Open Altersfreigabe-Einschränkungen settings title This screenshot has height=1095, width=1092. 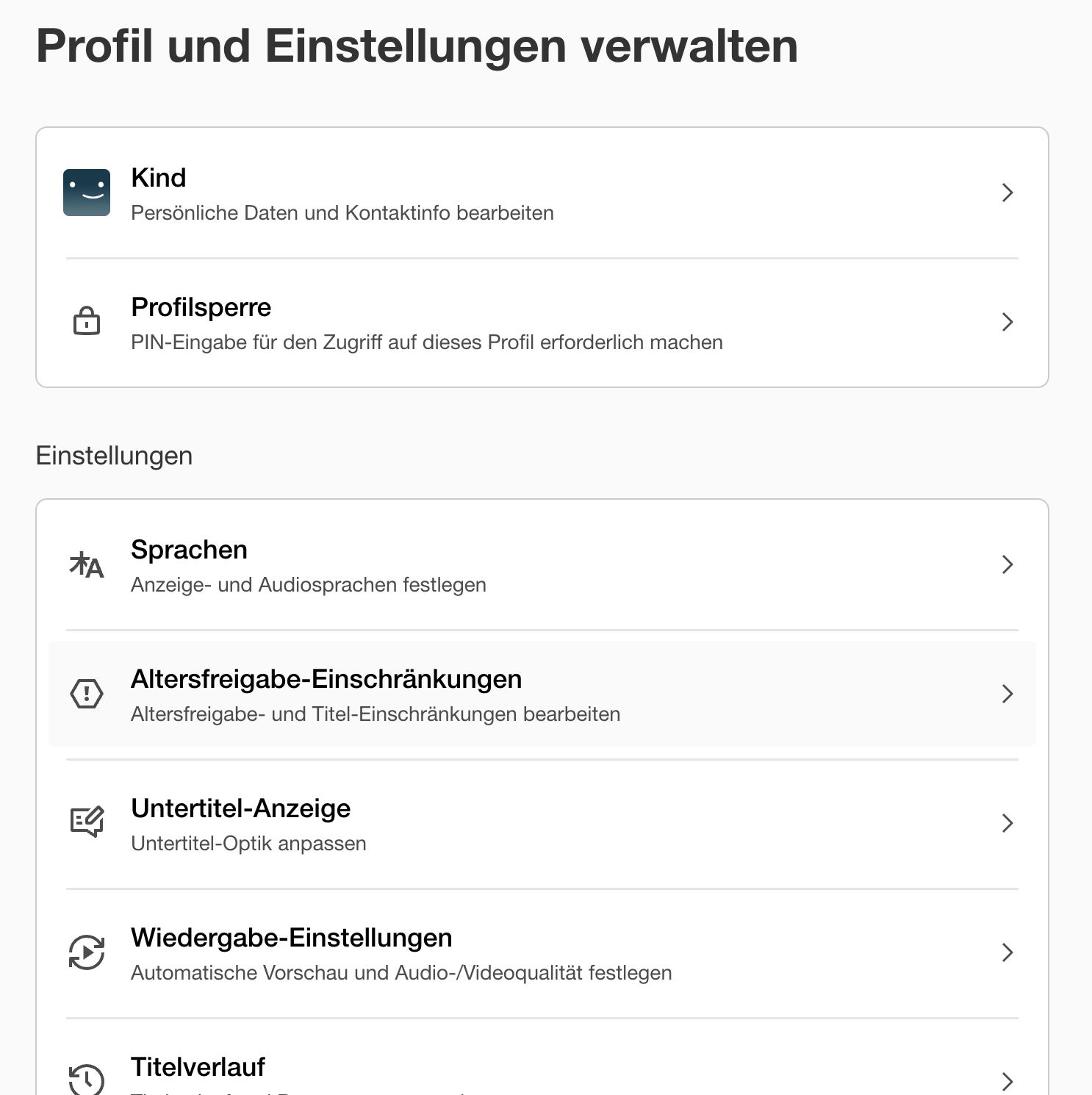click(x=326, y=679)
